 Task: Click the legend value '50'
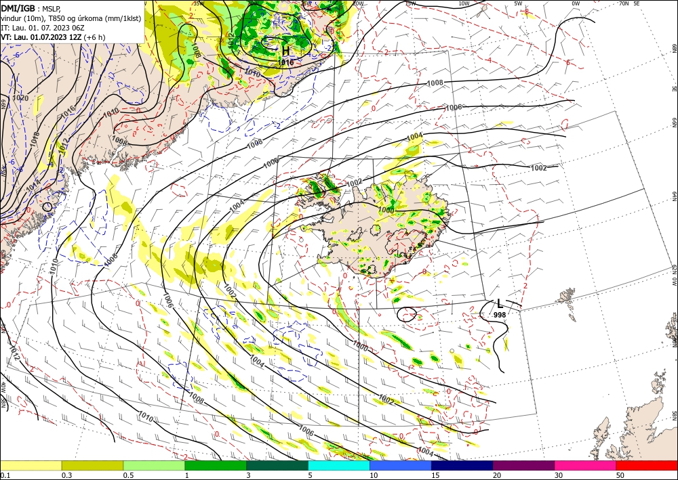pos(620,475)
